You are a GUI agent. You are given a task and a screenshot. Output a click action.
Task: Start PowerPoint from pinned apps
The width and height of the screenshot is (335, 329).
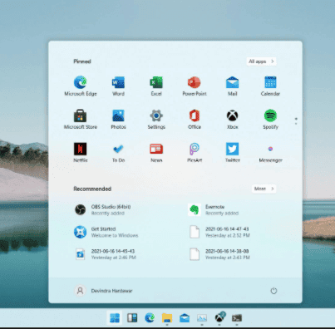195,86
